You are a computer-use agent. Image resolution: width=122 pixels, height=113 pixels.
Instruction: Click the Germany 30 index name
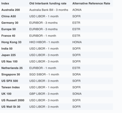pos(10,23)
